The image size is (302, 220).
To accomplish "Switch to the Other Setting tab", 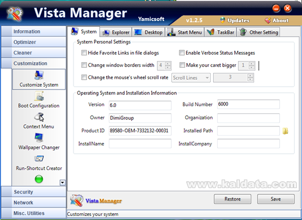I will coord(259,32).
